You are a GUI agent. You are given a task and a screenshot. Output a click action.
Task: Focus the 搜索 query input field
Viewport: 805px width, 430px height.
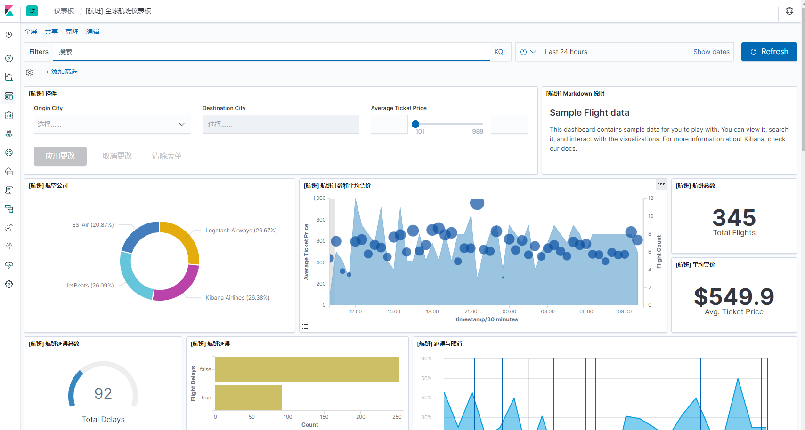[x=273, y=52]
